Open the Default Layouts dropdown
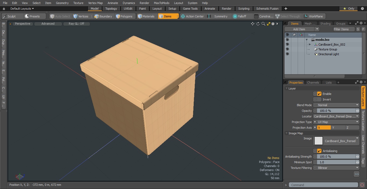The width and height of the screenshot is (367, 189). tap(22, 9)
